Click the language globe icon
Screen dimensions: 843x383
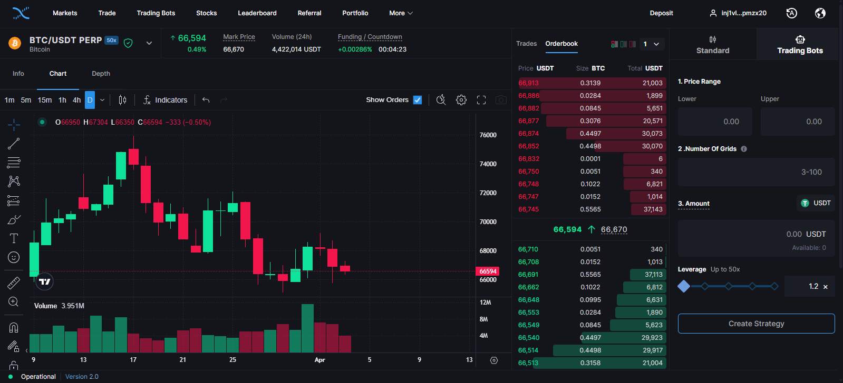[x=820, y=13]
